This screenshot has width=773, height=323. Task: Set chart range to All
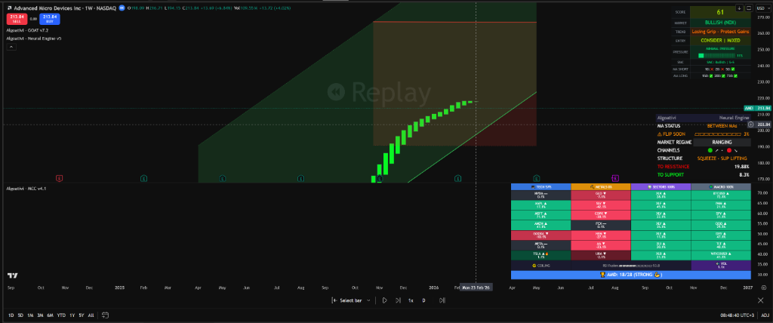click(x=91, y=315)
